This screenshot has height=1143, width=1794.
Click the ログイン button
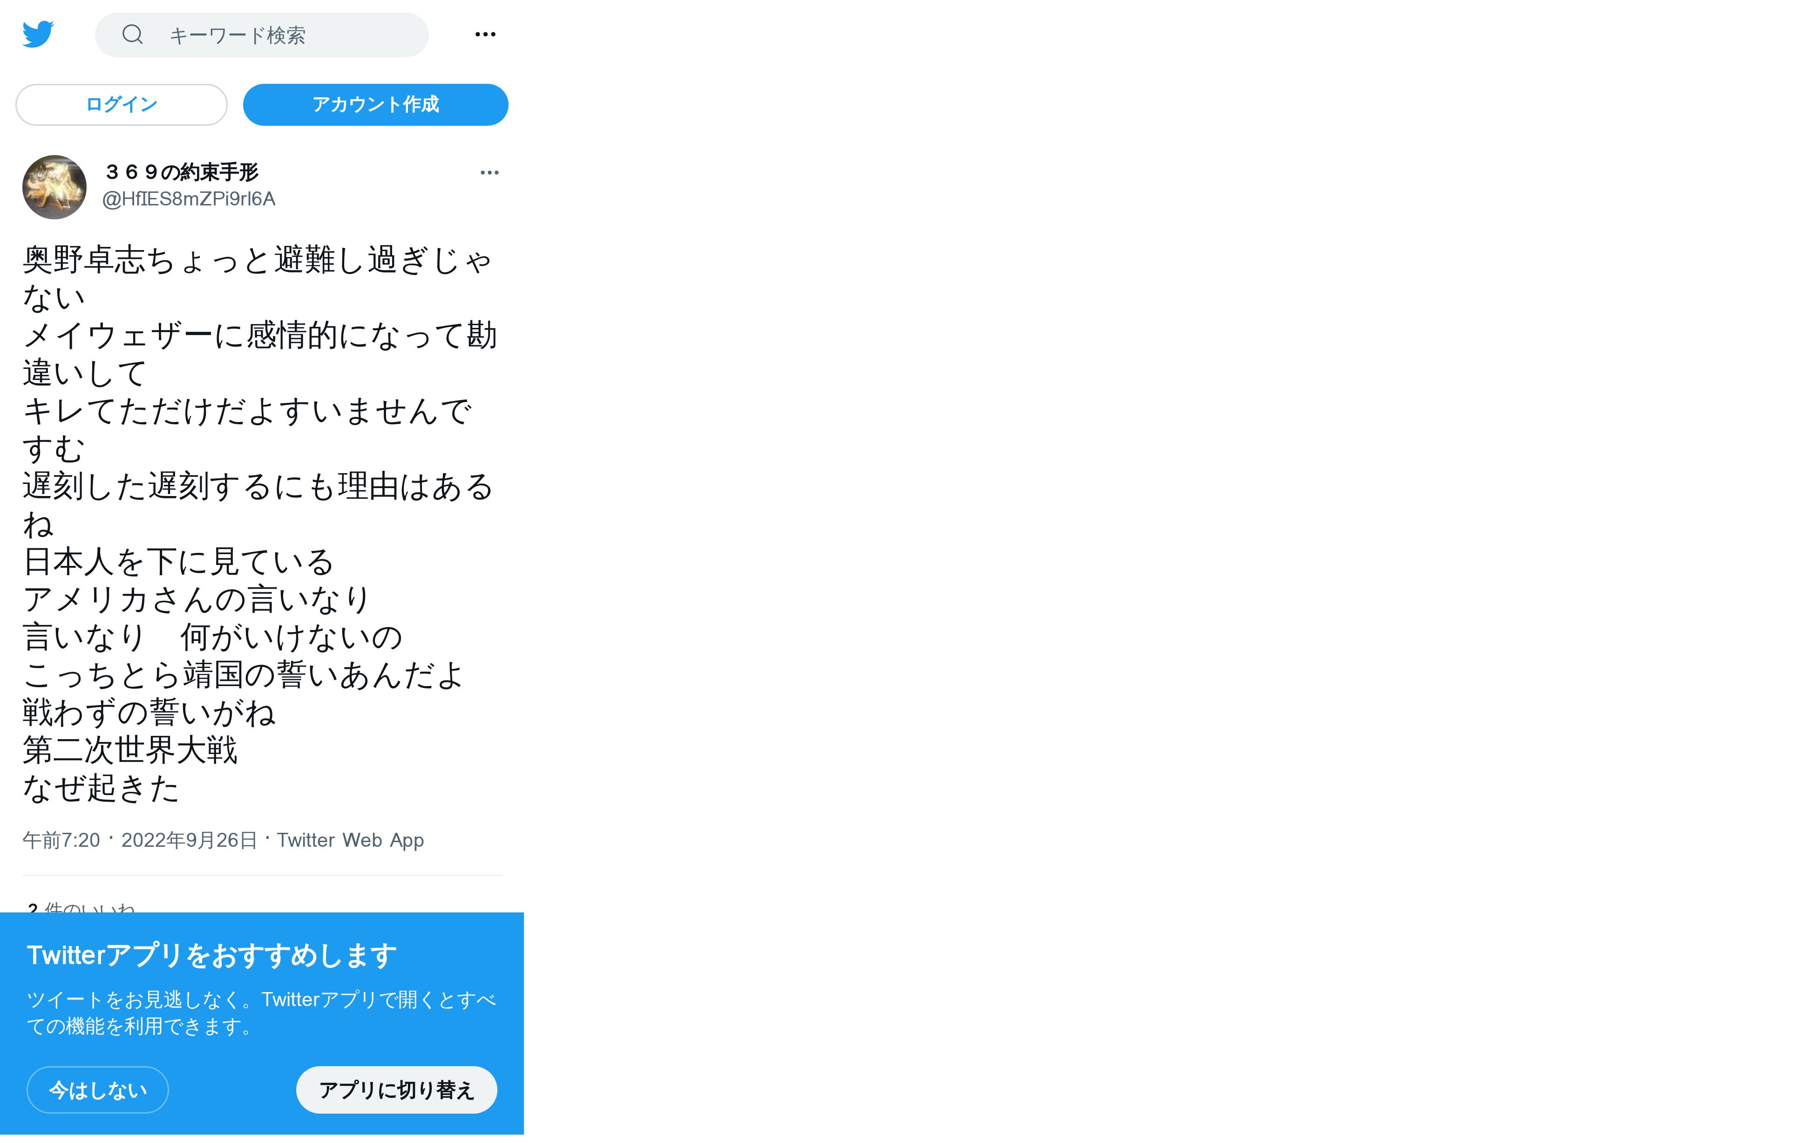click(122, 104)
